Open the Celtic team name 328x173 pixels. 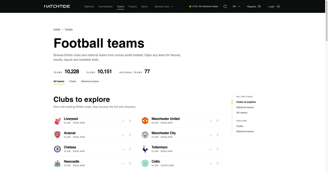pos(156,162)
